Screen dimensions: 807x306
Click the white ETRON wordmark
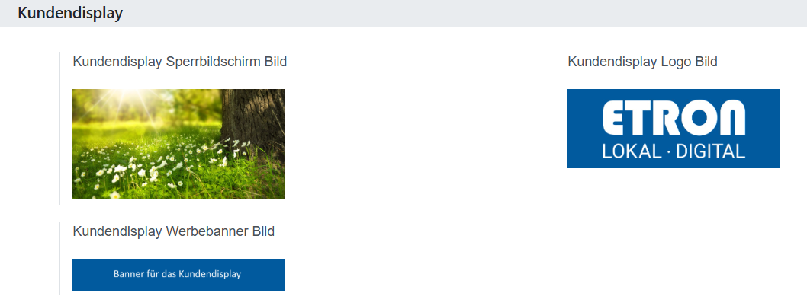tap(673, 119)
